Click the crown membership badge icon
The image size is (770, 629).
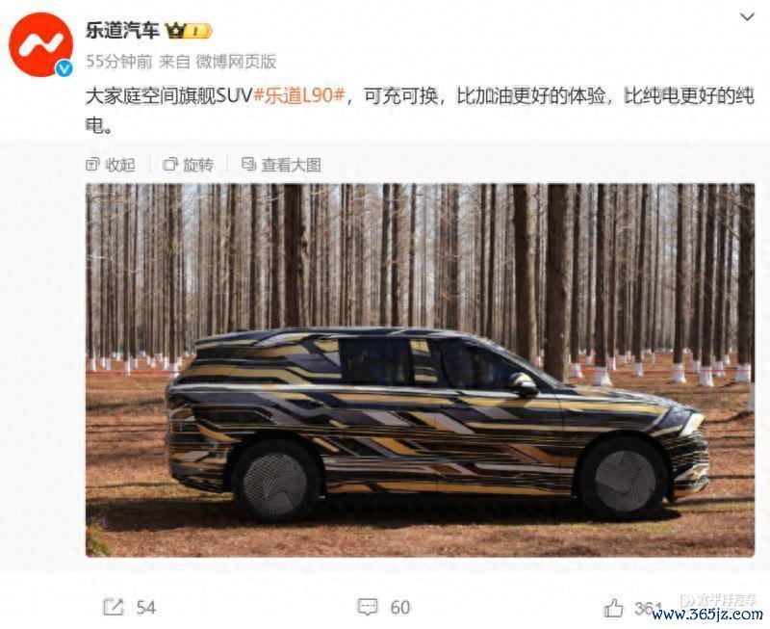(x=189, y=31)
